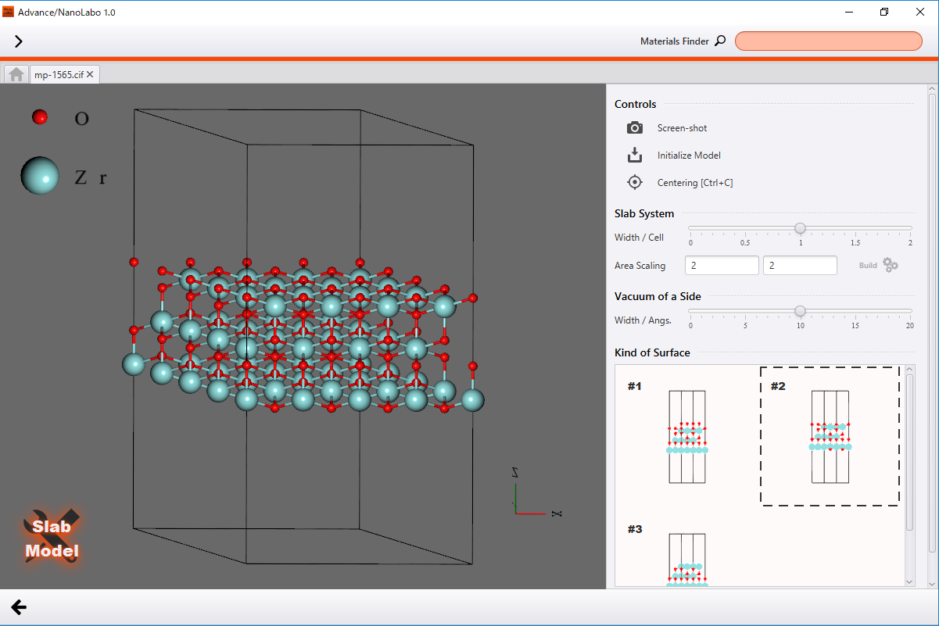Screen dimensions: 939x626
Task: Edit the first Area Scaling field
Action: click(x=722, y=266)
